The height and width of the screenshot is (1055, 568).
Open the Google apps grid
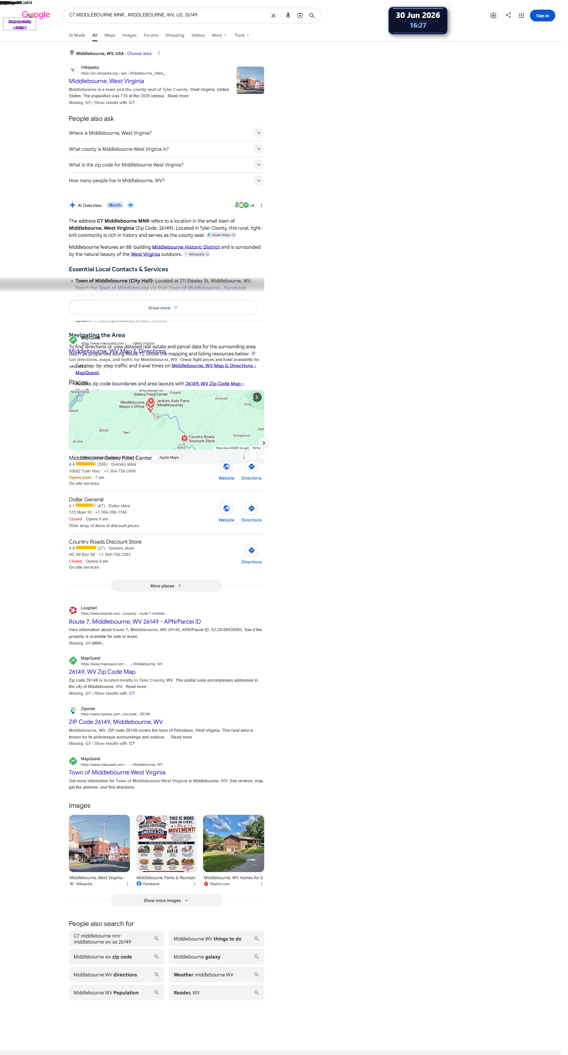[x=521, y=16]
